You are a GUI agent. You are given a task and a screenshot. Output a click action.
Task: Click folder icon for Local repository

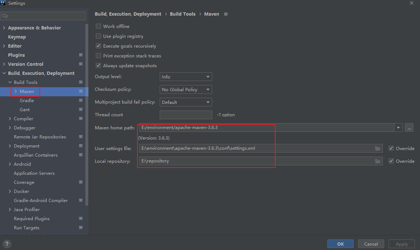(x=378, y=161)
